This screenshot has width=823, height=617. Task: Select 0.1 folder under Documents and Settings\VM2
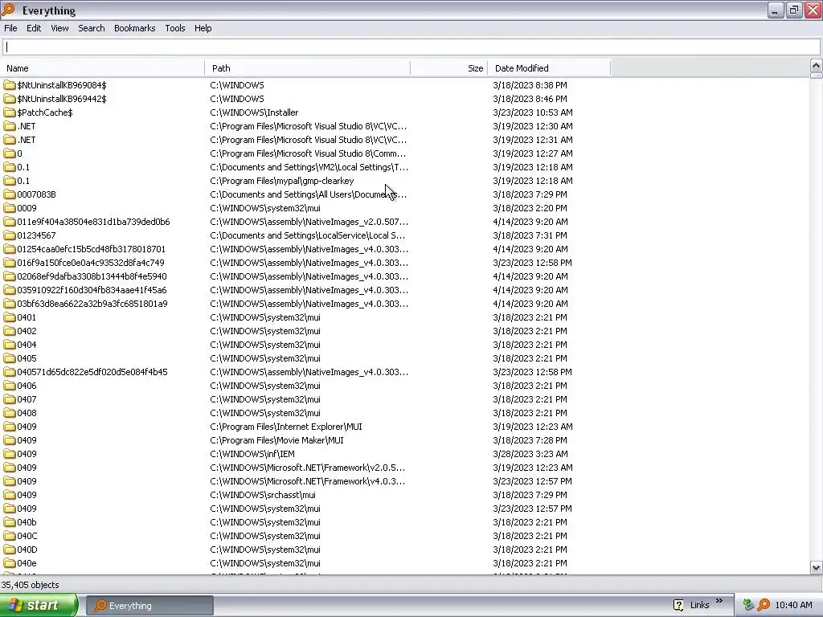(x=23, y=167)
